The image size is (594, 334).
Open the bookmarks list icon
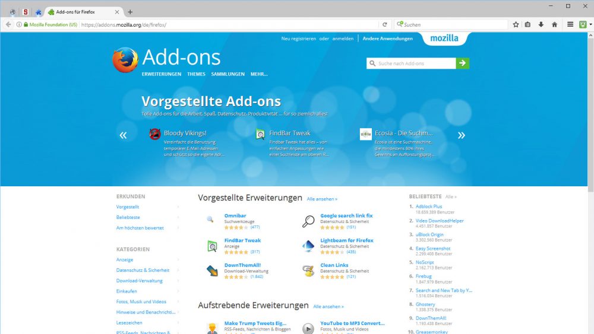(x=527, y=24)
